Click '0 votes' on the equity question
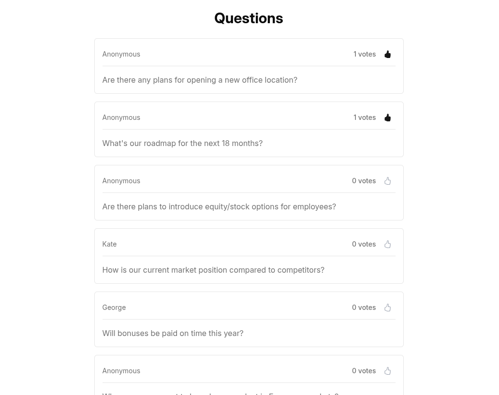This screenshot has height=395, width=499. [x=364, y=181]
